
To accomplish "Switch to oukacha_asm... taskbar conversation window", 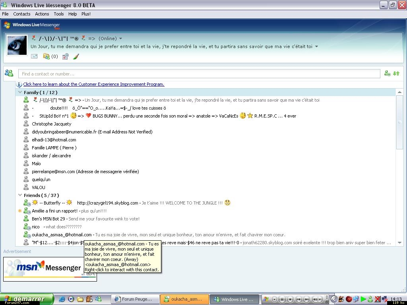I will (x=184, y=299).
